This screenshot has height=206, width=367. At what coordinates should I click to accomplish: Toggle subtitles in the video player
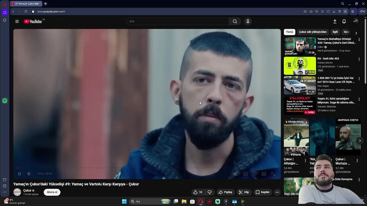point(246,174)
